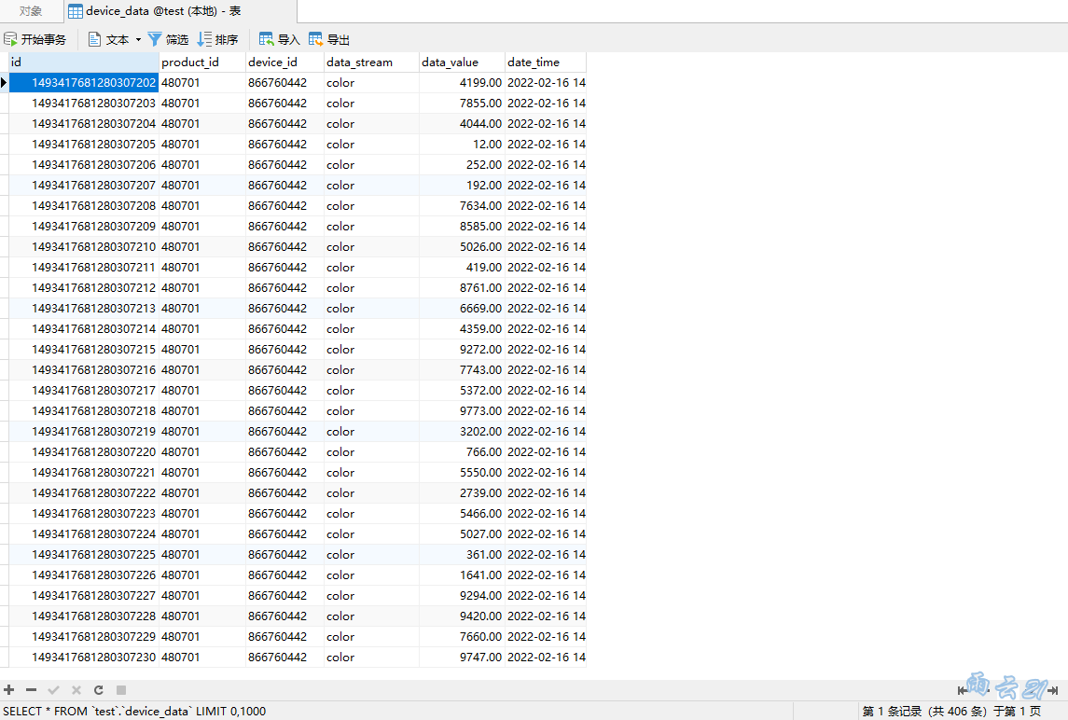This screenshot has height=720, width=1068.
Task: Select cell id 1493417681280307210
Action: tap(84, 246)
